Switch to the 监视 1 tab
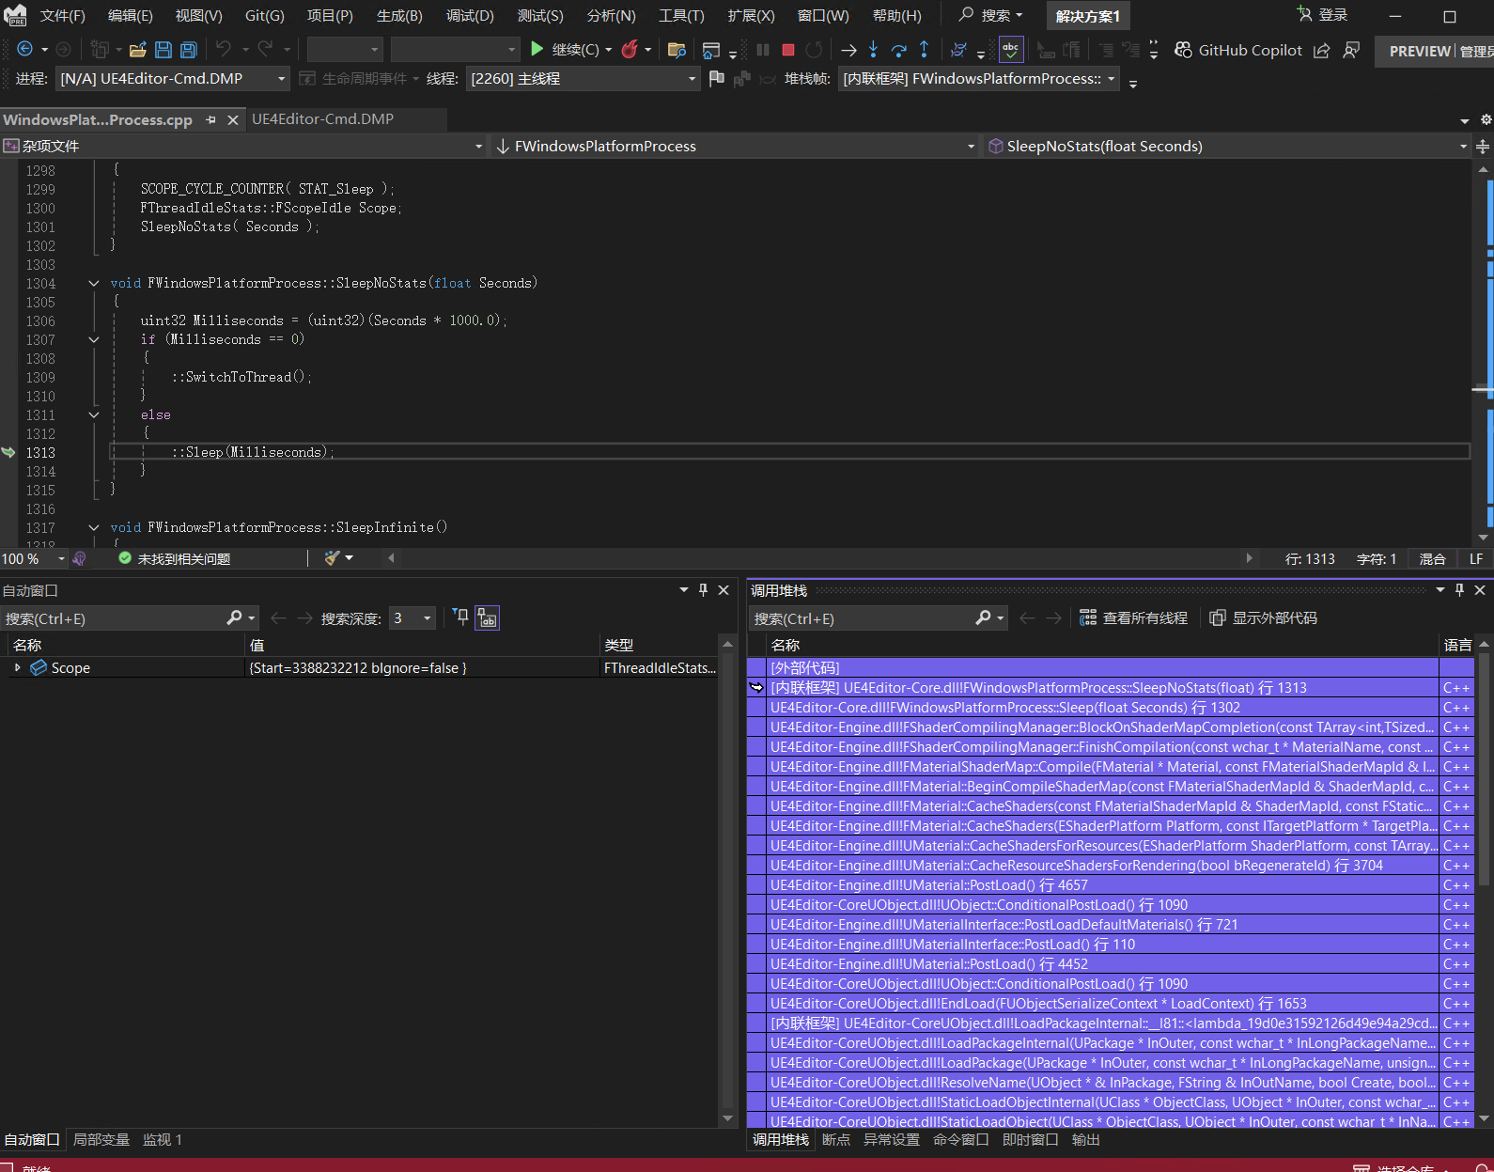Screen dimensions: 1494x1172 163,1139
